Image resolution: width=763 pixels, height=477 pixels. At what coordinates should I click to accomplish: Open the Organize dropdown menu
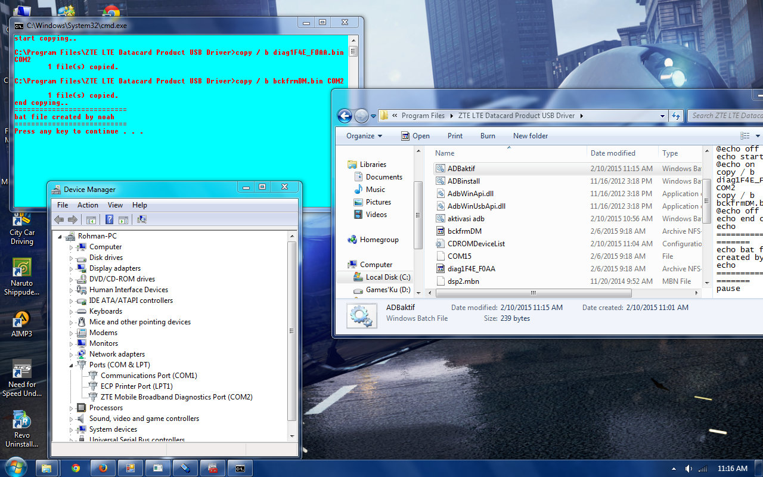click(364, 136)
